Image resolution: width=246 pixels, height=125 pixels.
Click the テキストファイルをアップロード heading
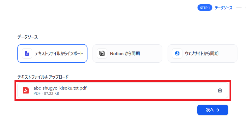(43, 77)
